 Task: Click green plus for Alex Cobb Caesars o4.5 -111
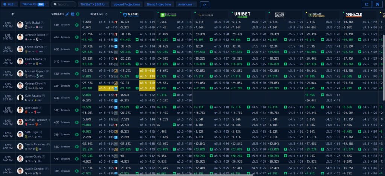coord(323,107)
